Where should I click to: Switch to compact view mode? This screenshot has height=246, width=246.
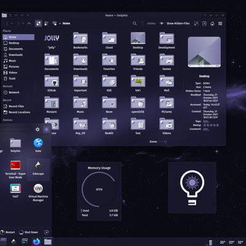click(x=46, y=23)
